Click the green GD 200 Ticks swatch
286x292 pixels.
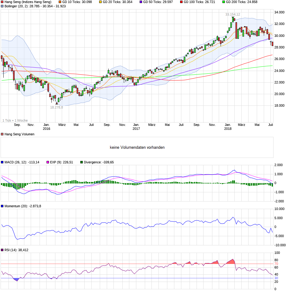click(x=224, y=2)
